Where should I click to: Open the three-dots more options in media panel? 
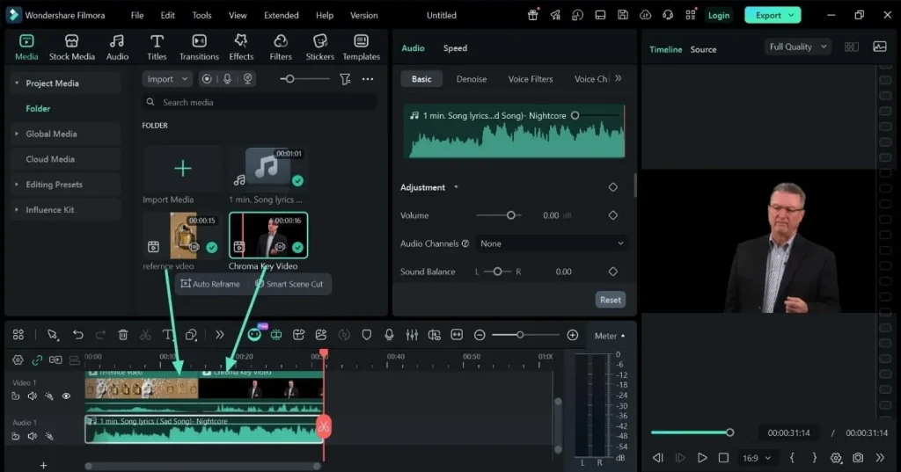coord(368,79)
